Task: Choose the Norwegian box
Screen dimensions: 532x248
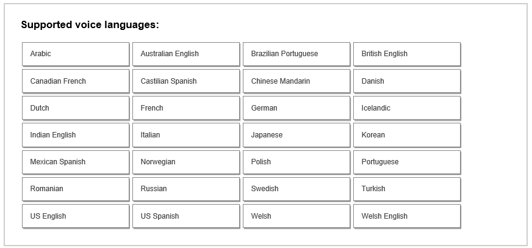Action: click(186, 162)
